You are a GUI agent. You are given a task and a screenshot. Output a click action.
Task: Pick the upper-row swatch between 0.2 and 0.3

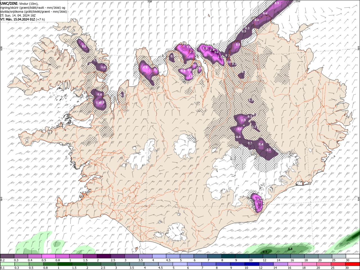[x=7, y=256]
